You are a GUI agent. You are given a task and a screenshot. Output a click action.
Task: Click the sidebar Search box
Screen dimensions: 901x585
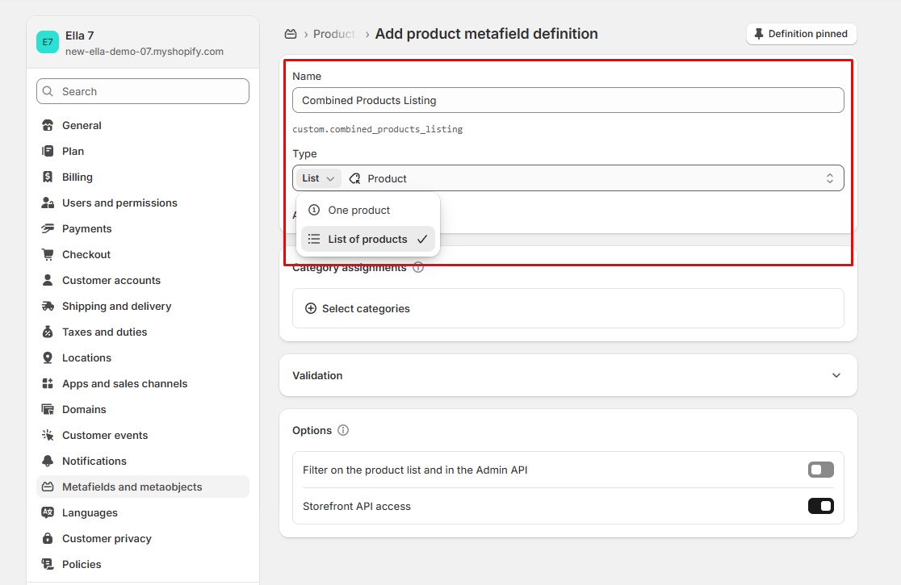click(143, 91)
